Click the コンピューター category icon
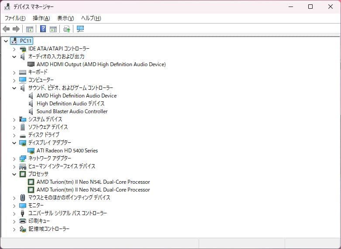This screenshot has height=249, width=341. [23, 80]
